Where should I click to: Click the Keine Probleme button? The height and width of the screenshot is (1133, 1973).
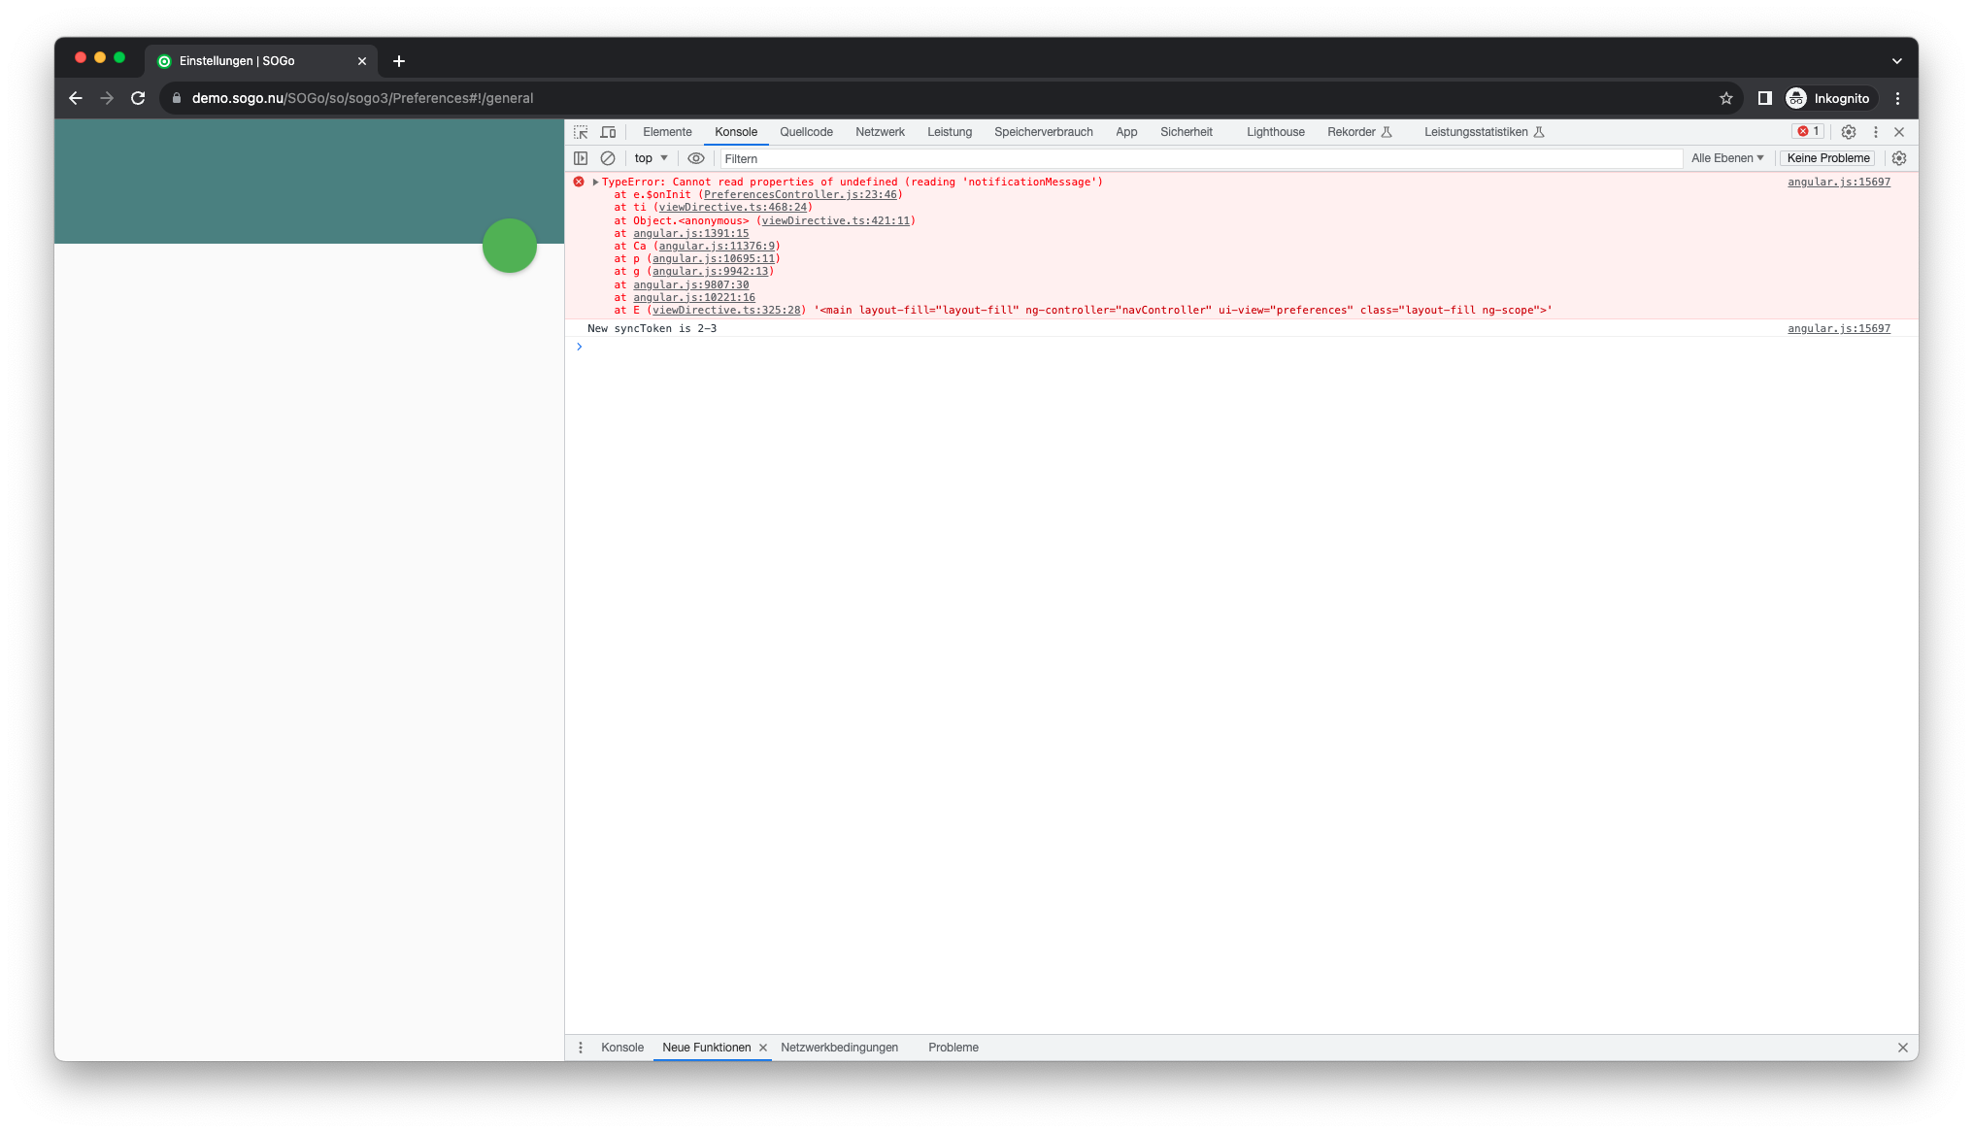[1827, 158]
